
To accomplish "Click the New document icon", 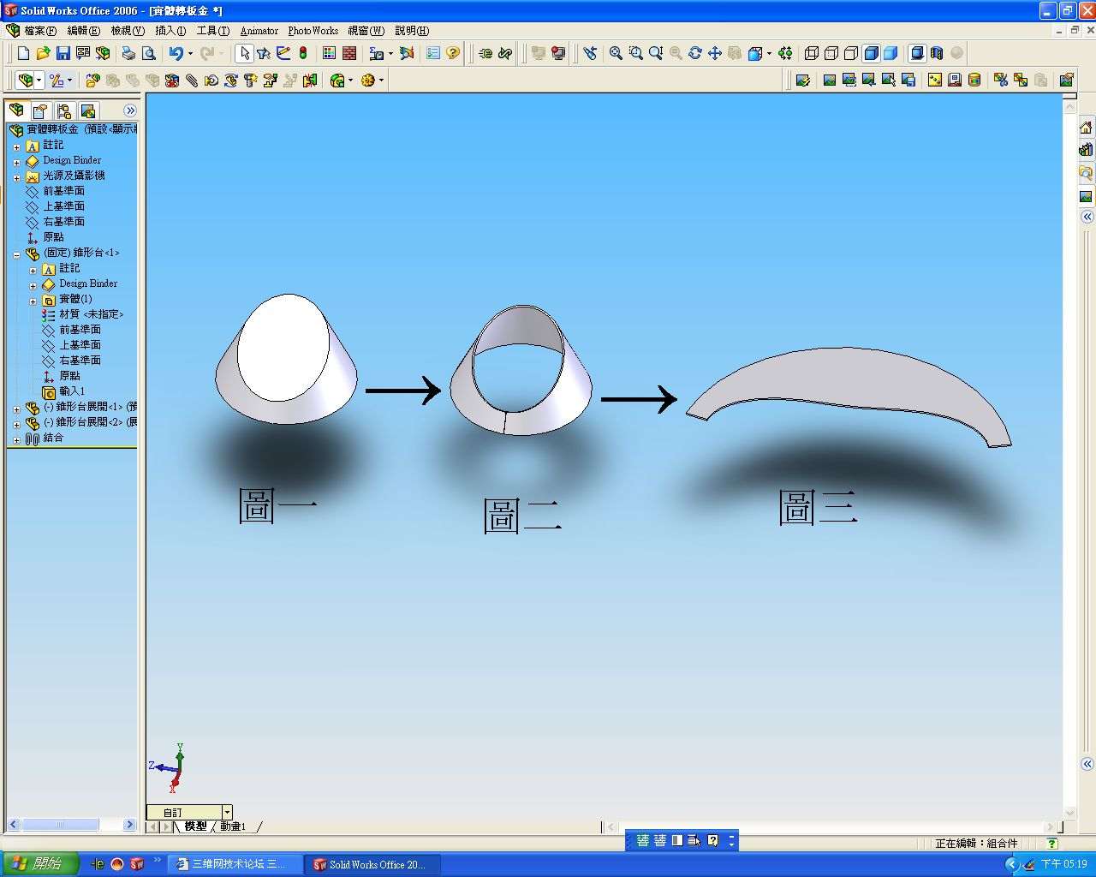I will coord(24,53).
